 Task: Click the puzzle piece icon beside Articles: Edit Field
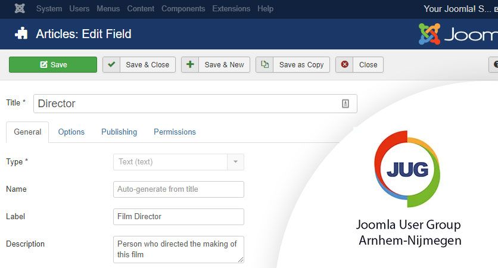(x=21, y=34)
